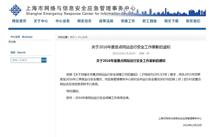
Task: Click the 中心业务 Business sidebar heading
Action: [21, 37]
